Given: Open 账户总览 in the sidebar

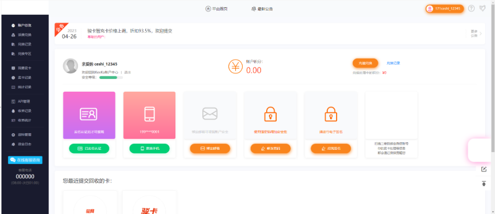Looking at the screenshot, I should coord(21,25).
